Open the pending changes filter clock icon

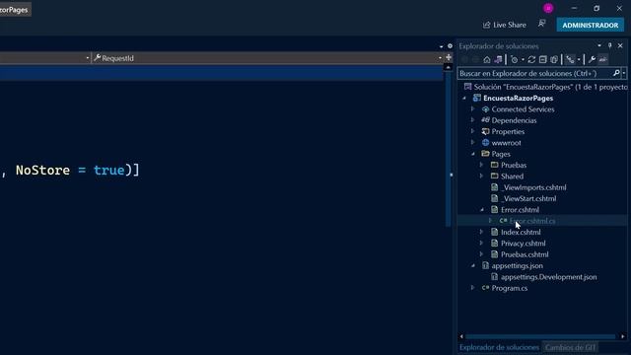[514, 59]
